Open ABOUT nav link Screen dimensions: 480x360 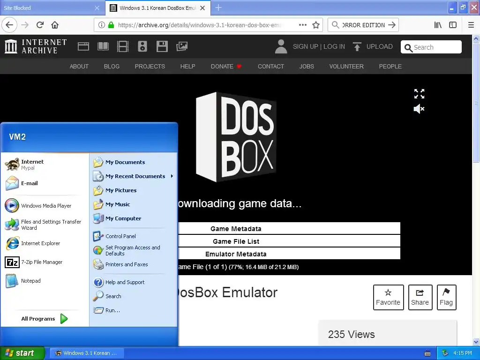(x=79, y=67)
